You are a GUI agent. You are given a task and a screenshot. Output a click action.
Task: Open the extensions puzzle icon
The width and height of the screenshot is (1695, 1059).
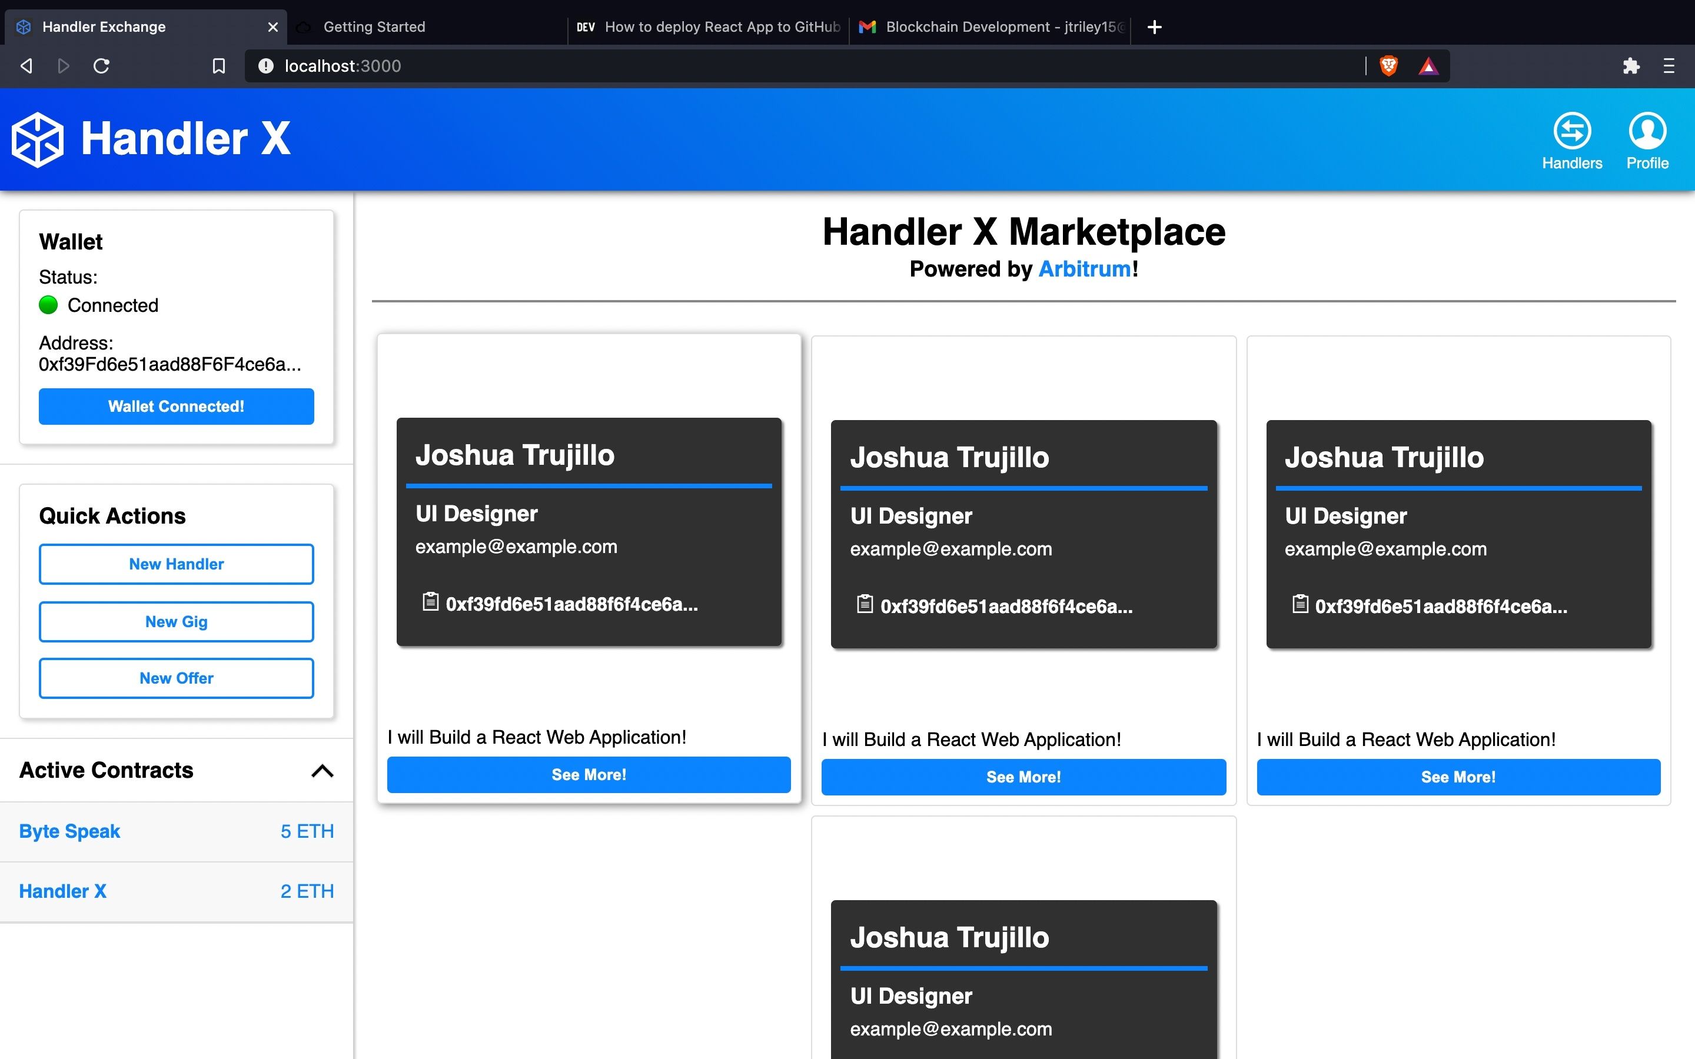click(x=1631, y=66)
